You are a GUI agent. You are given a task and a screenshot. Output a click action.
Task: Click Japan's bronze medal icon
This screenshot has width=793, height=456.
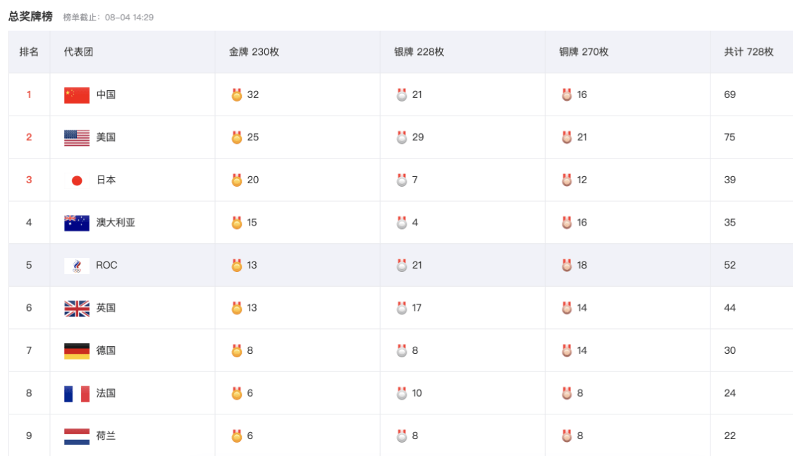[567, 180]
